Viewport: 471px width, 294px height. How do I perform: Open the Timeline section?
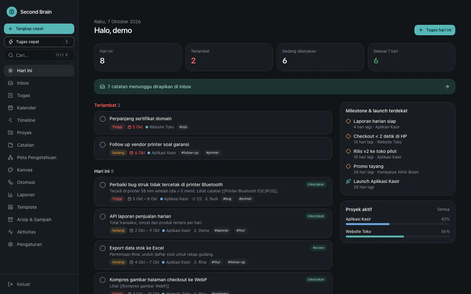click(x=39, y=120)
